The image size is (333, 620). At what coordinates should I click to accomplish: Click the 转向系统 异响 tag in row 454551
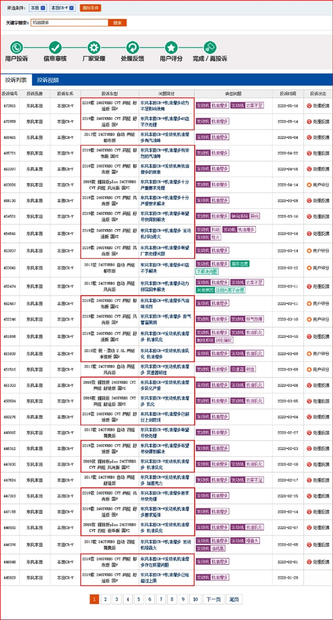(245, 216)
